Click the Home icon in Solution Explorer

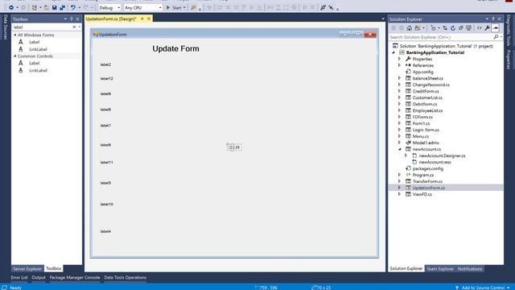tap(410, 28)
